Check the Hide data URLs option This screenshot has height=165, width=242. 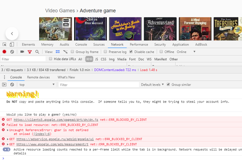(x=51, y=59)
